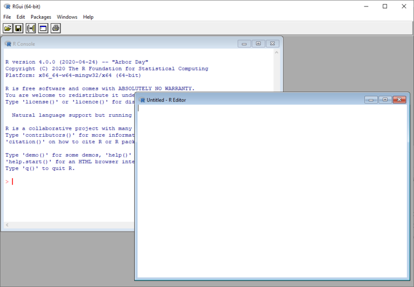414x287 pixels.
Task: Click the R logo in RGui title bar
Action: tap(7, 6)
